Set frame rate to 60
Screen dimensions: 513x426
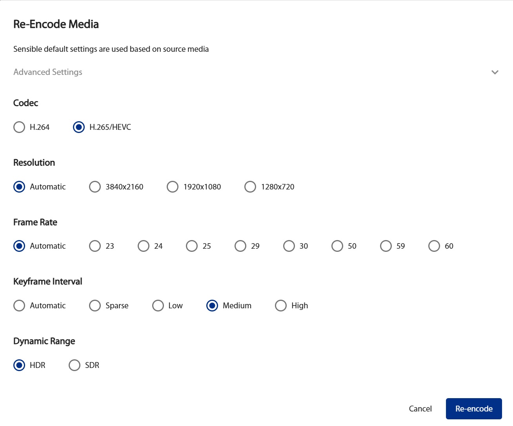[434, 246]
